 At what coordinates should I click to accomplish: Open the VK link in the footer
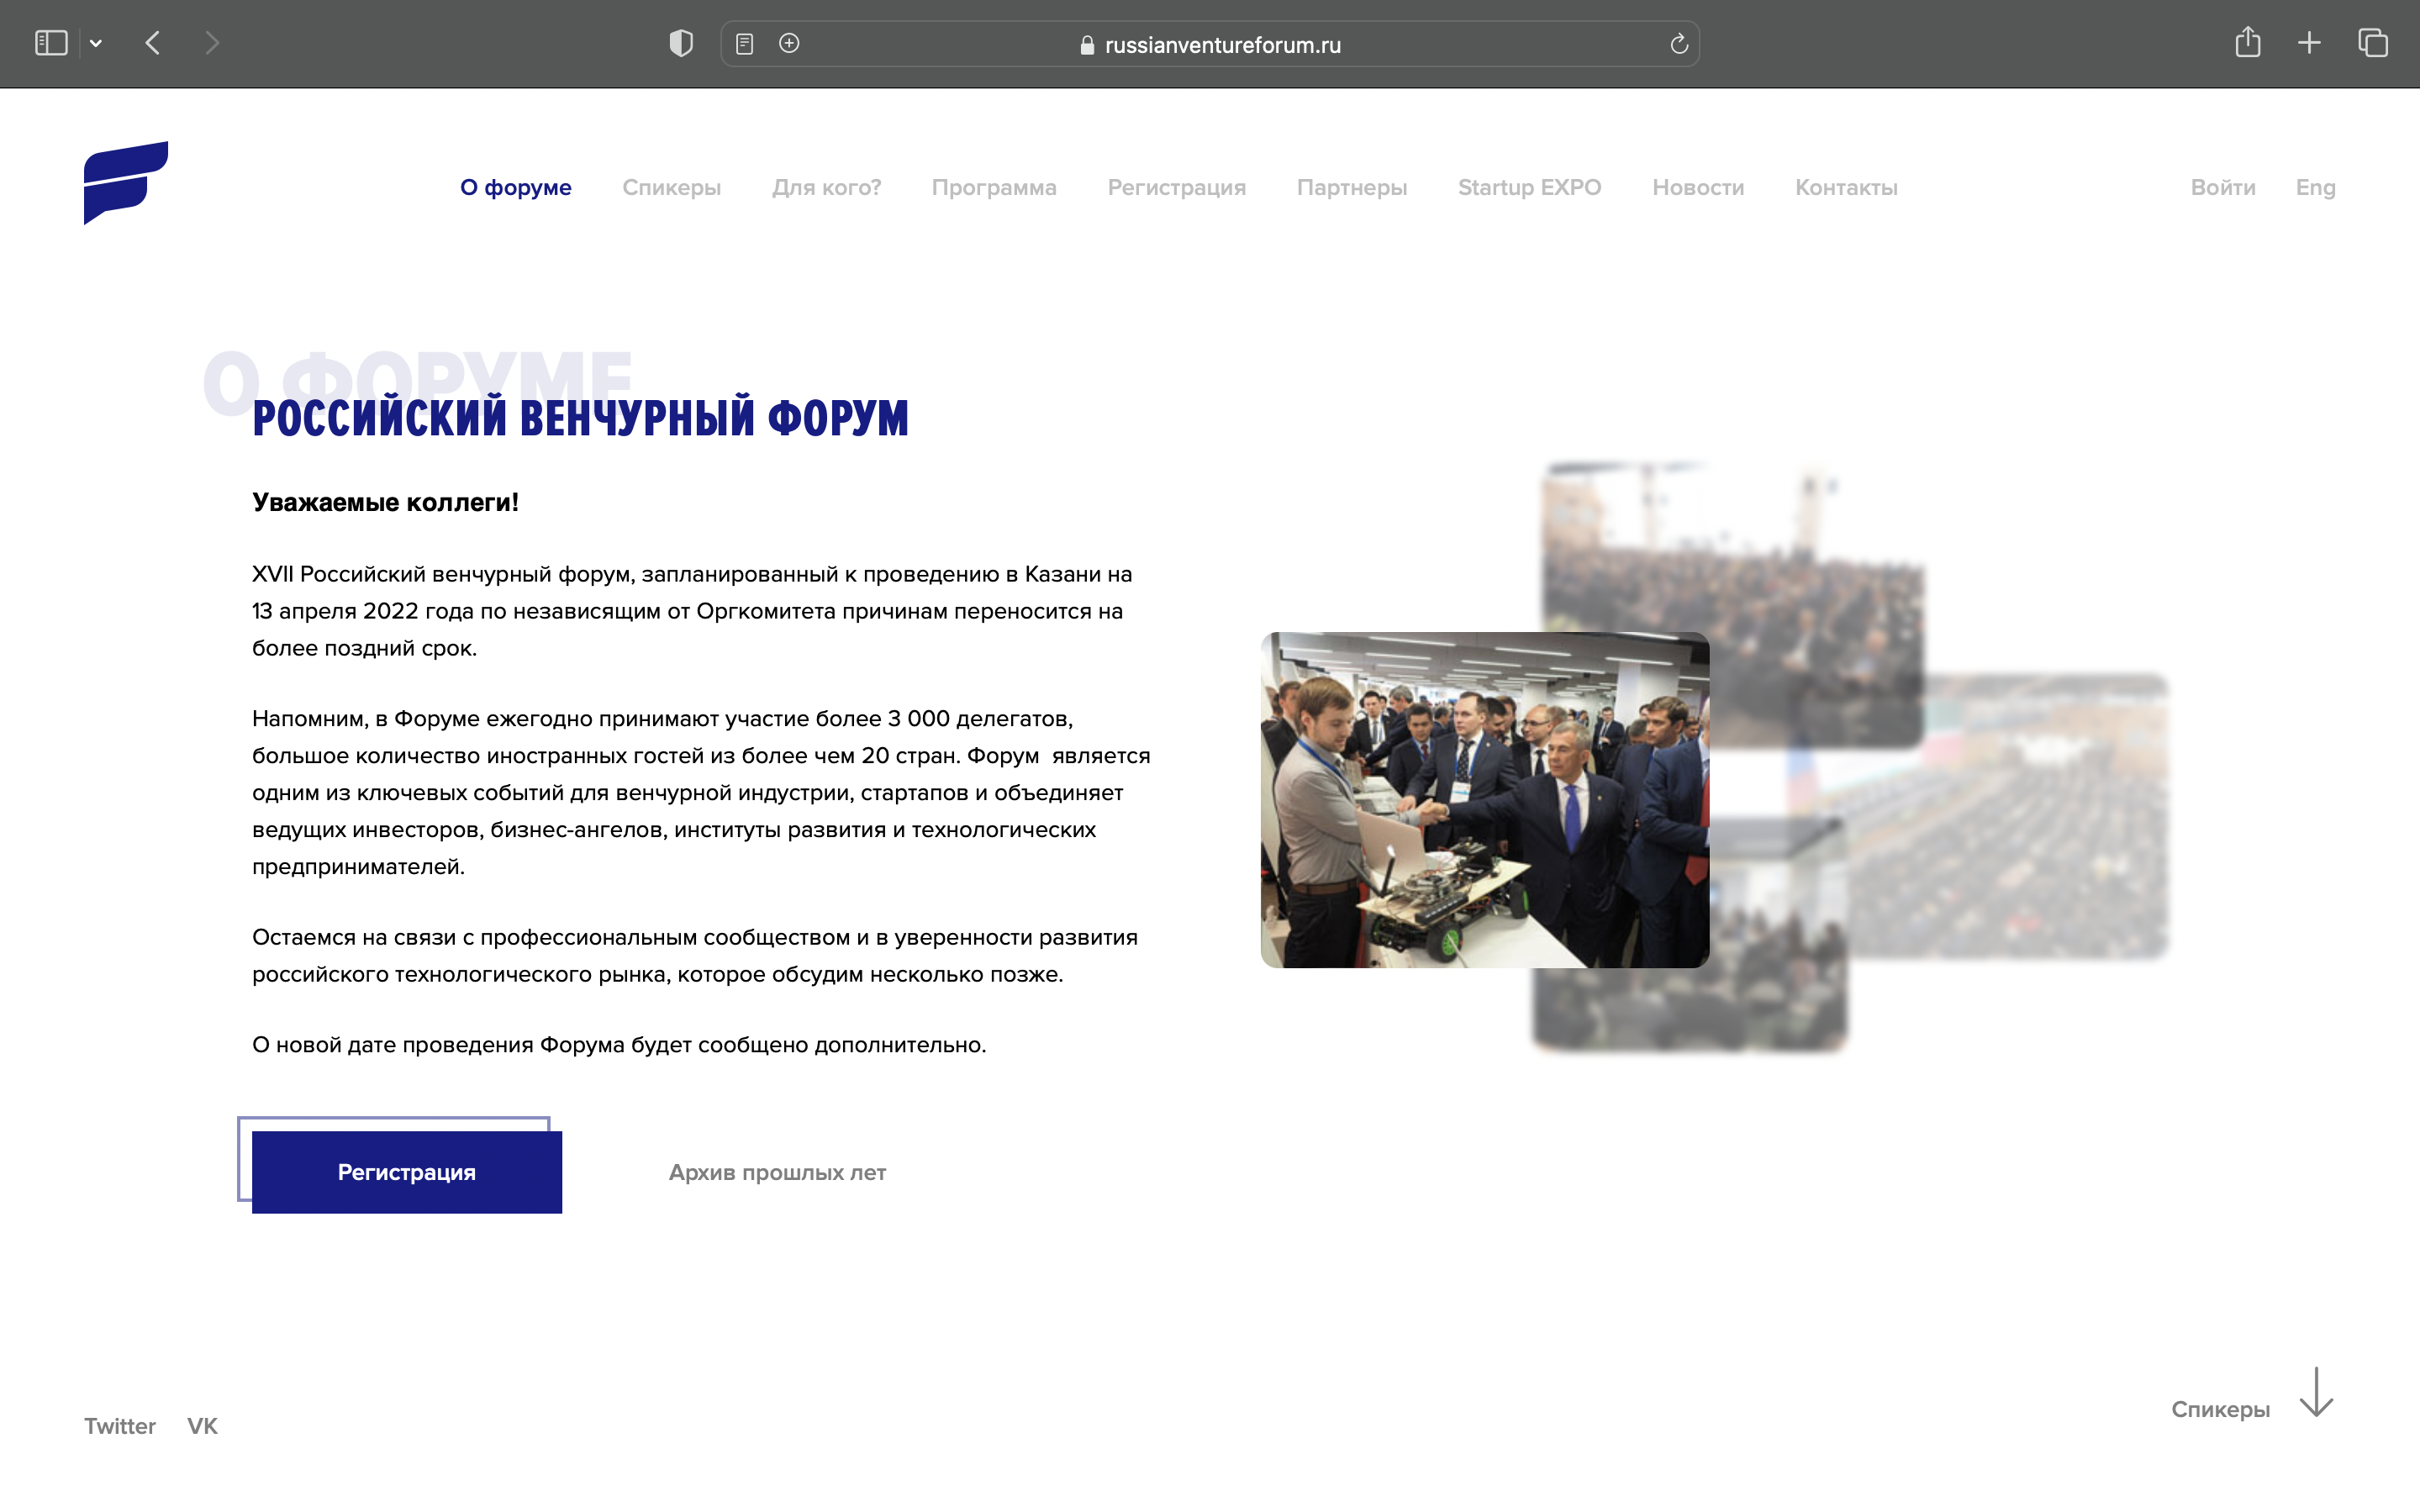tap(202, 1426)
